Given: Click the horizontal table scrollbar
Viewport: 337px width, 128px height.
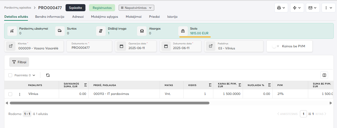Looking at the screenshot, I should (x=109, y=103).
